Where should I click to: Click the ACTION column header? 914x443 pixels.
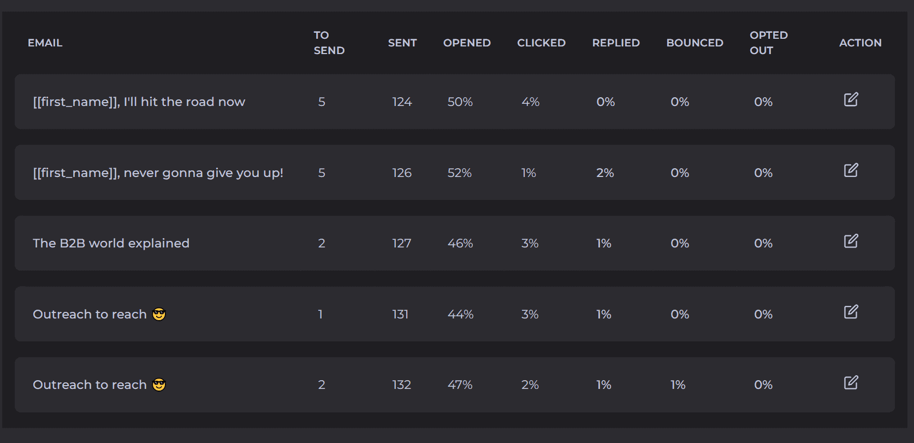[860, 43]
